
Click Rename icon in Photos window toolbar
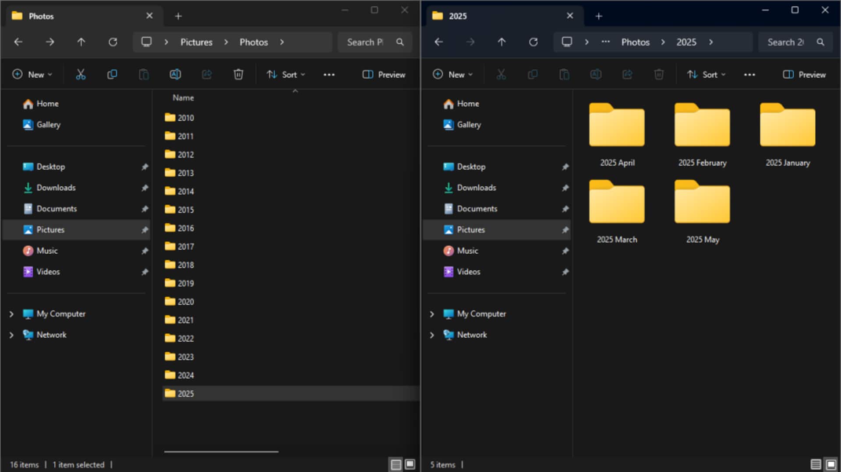click(x=175, y=74)
